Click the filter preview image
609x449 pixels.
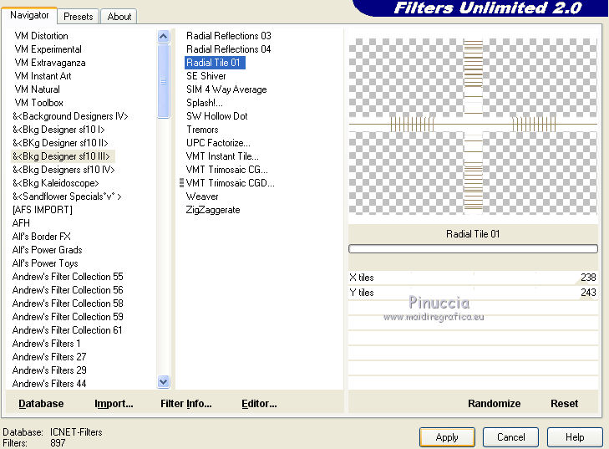tap(473, 126)
